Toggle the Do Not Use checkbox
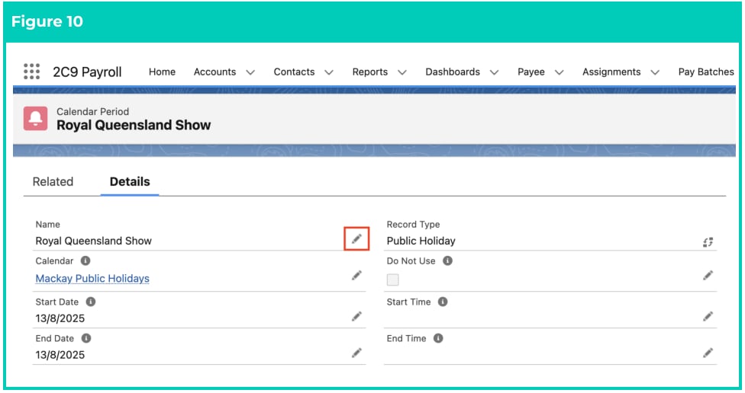 pyautogui.click(x=393, y=280)
